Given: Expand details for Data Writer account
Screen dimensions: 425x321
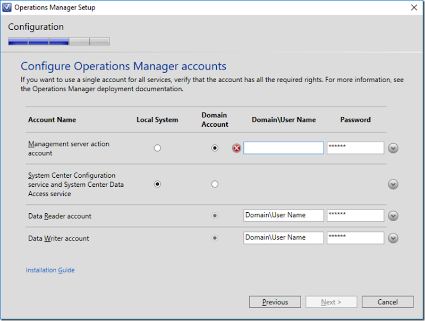Looking at the screenshot, I should pyautogui.click(x=393, y=238).
